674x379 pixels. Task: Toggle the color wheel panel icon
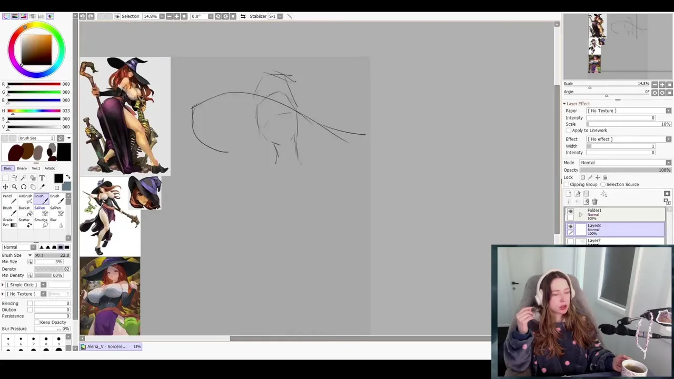6,16
